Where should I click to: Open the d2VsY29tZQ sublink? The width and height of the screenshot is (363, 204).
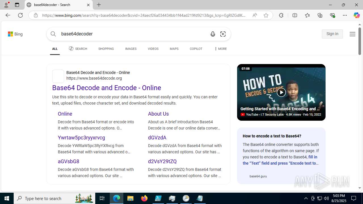tap(162, 161)
